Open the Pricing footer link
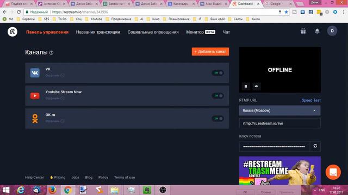This screenshot has height=195, width=348. click(x=58, y=177)
